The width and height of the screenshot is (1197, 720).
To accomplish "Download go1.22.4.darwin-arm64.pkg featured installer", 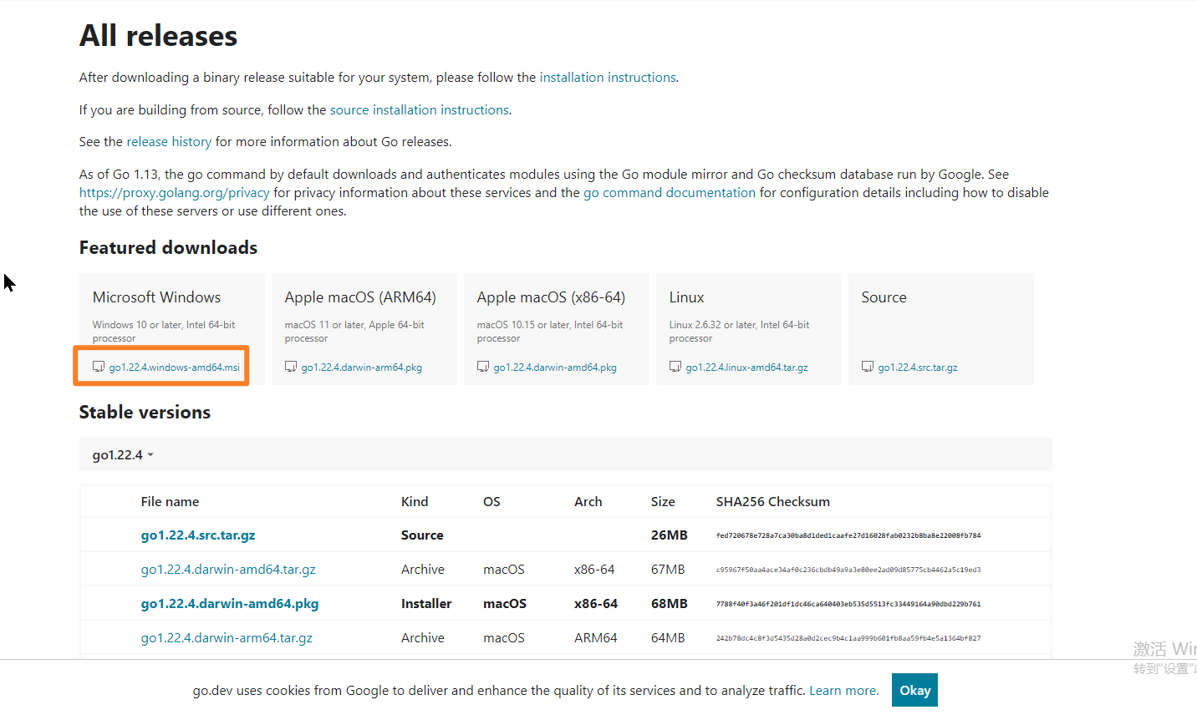I will pos(362,368).
